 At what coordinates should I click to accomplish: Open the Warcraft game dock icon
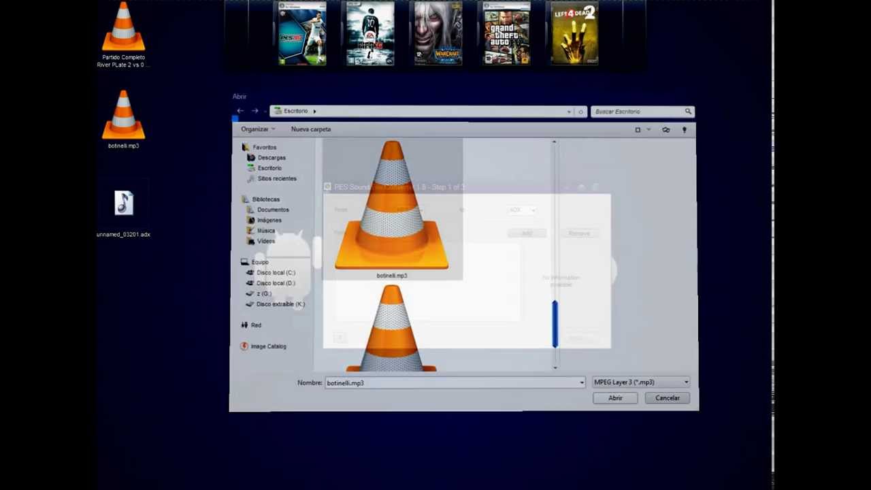tap(438, 34)
